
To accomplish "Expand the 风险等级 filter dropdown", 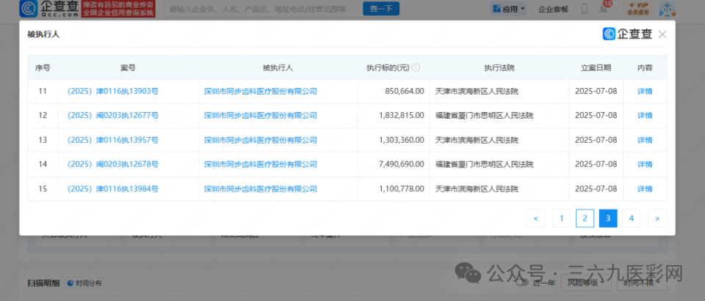I will [586, 283].
